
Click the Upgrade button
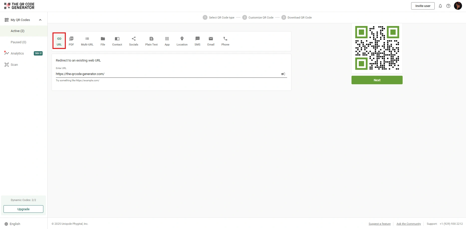tap(23, 209)
